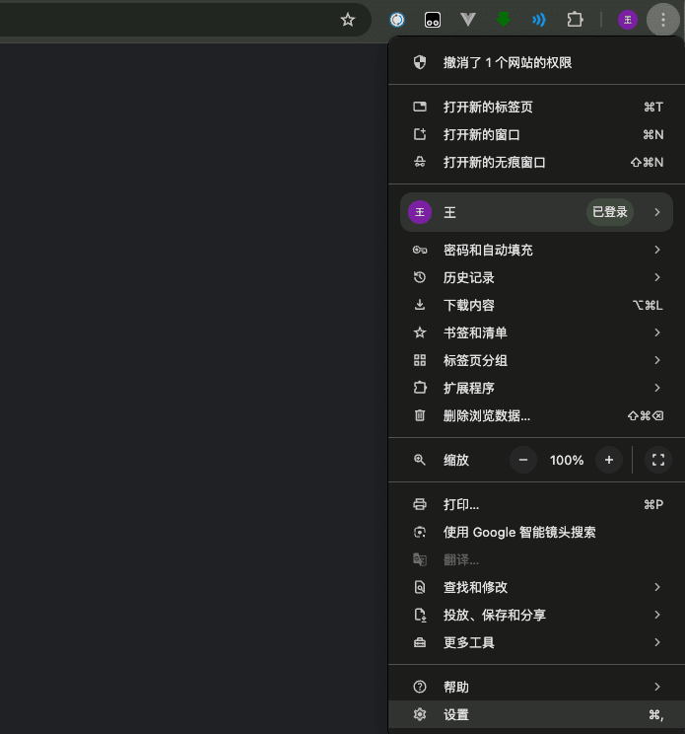Click the purple 王 avatar in menu
The width and height of the screenshot is (685, 734).
(420, 212)
